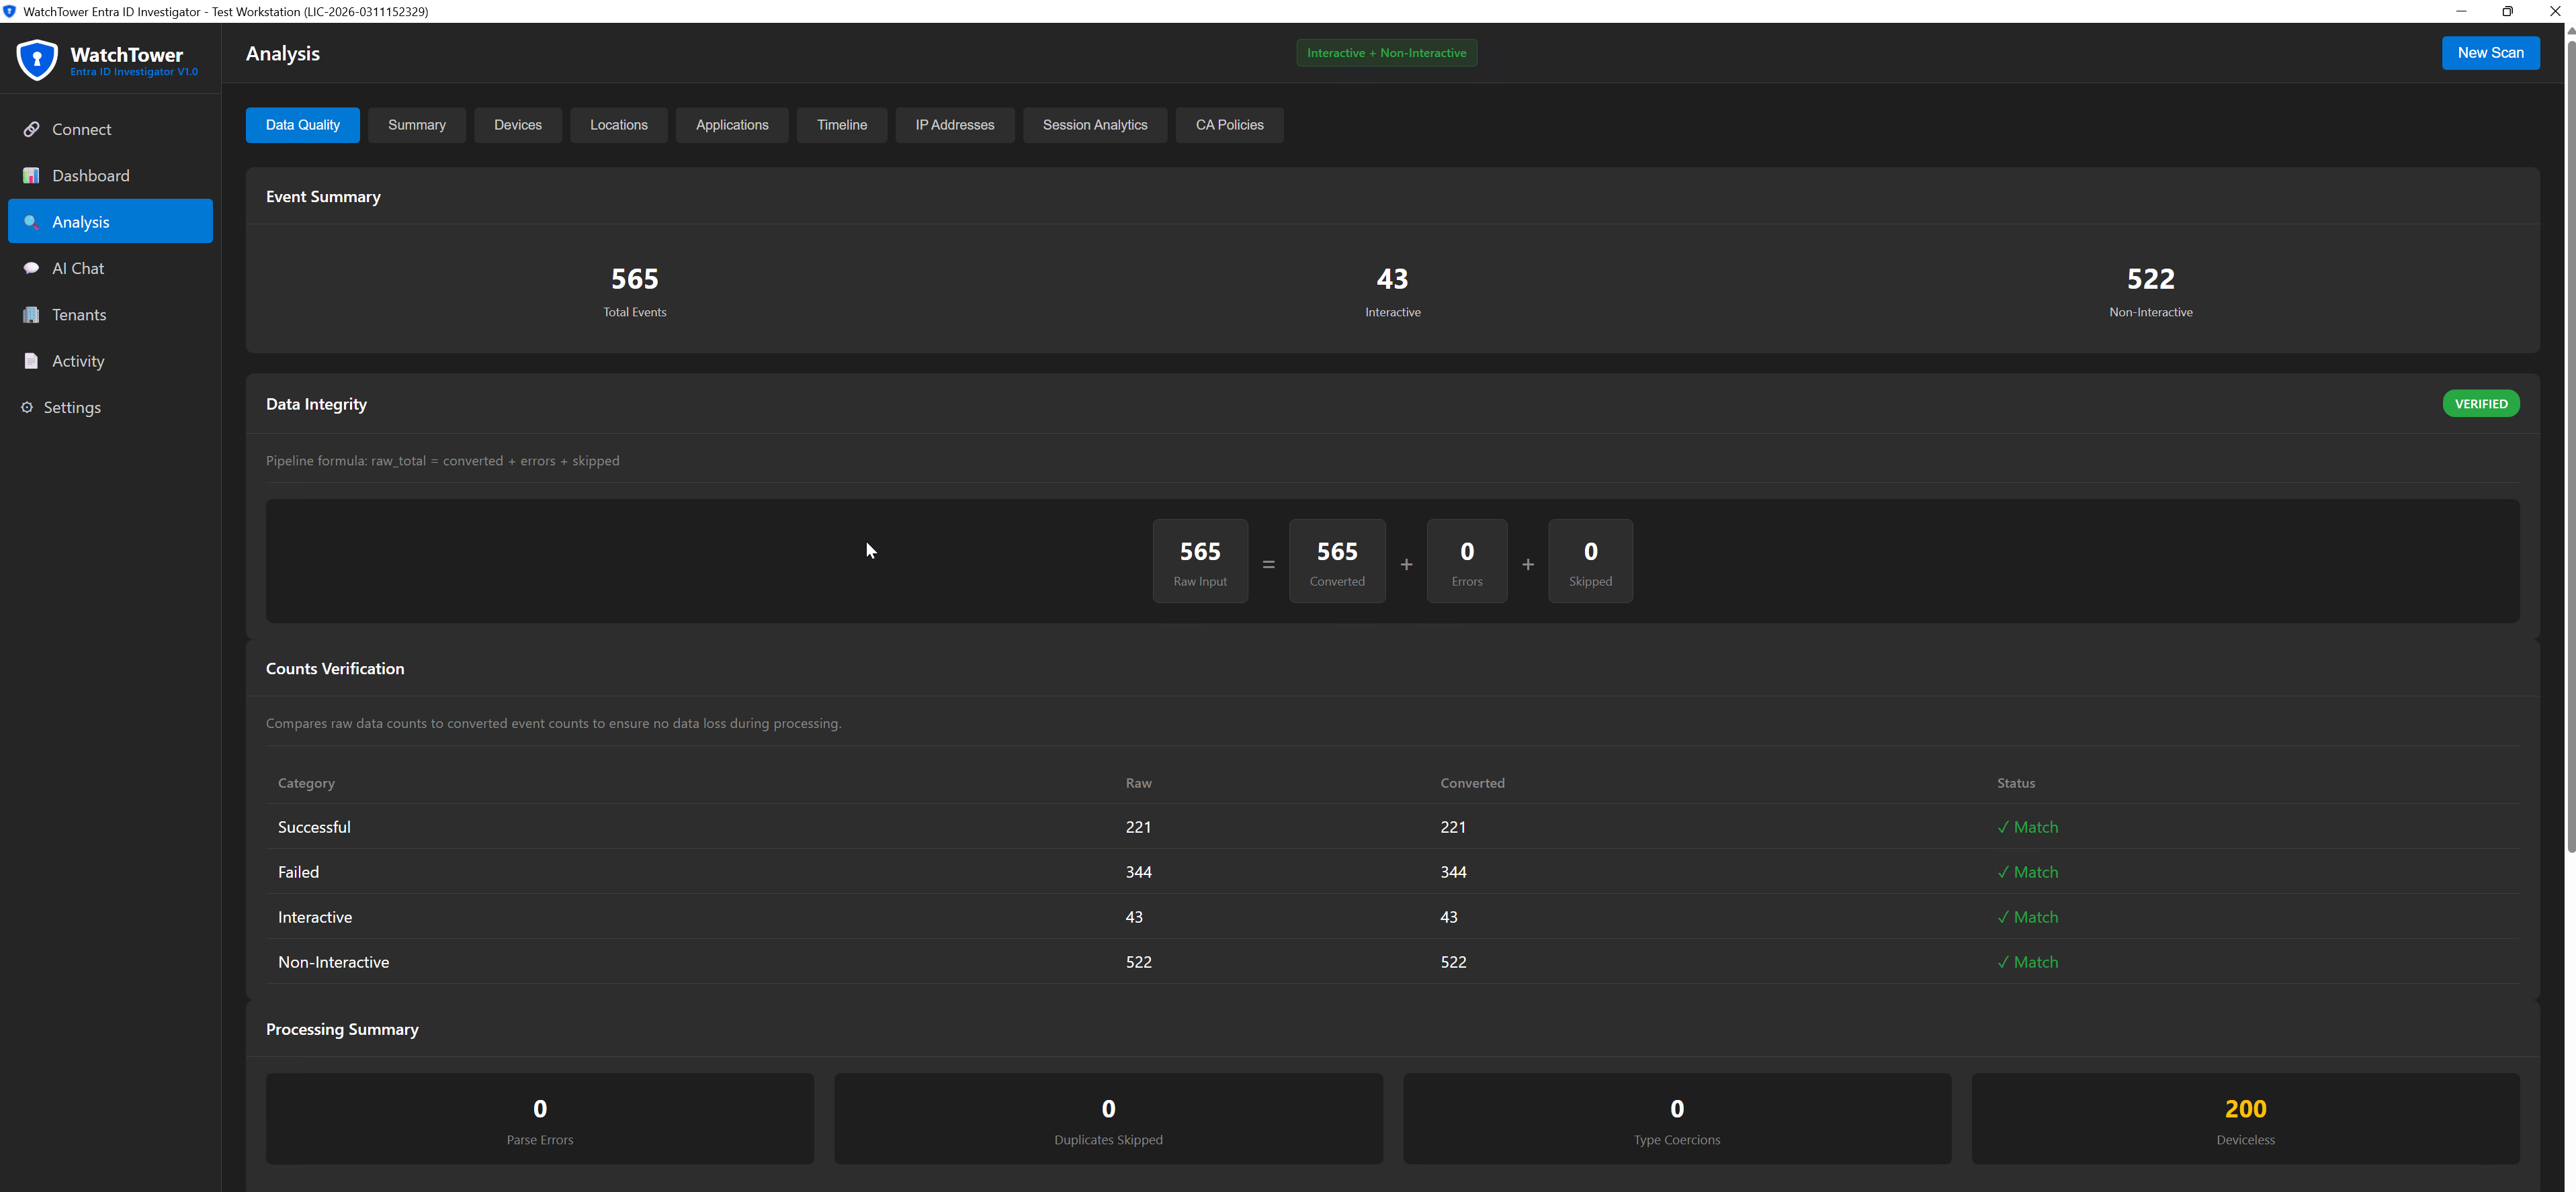
Task: Click the Settings gear icon
Action: coord(27,407)
